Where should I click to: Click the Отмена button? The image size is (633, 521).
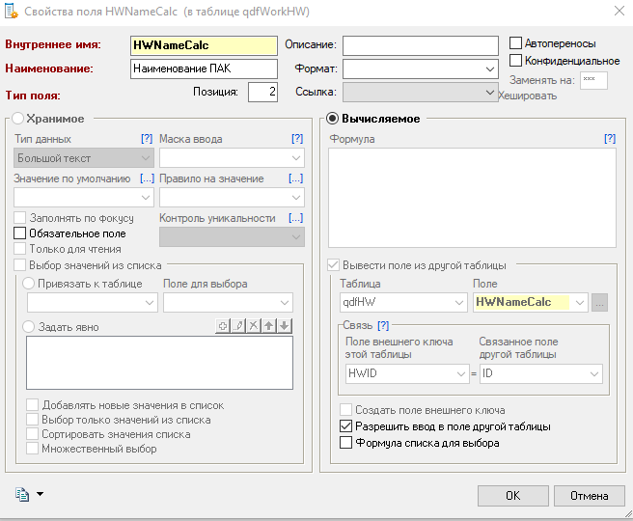click(588, 495)
